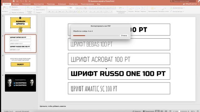
Task: Click the search presentation field
Action: [x=183, y=1]
